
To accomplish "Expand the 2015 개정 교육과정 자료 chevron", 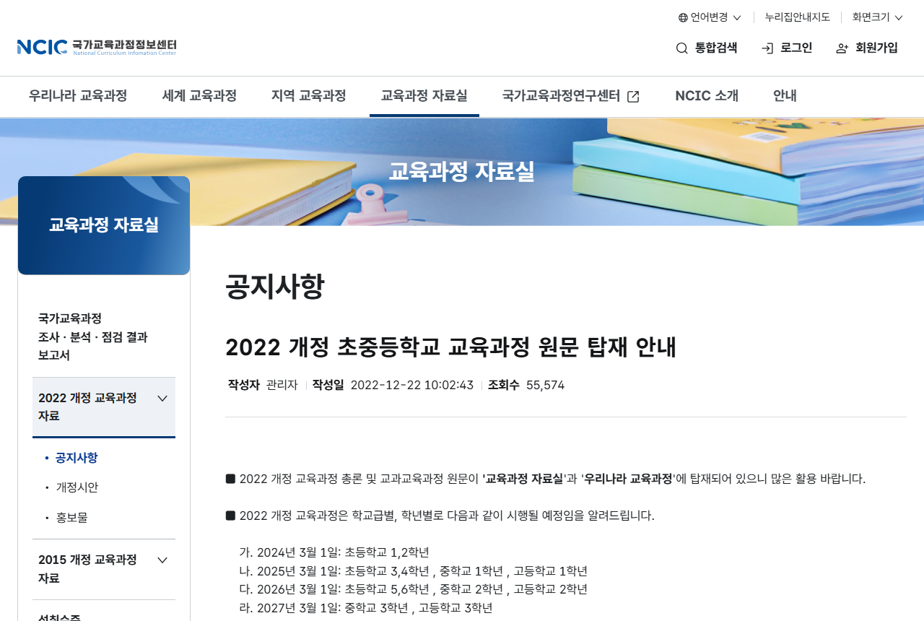I will [x=162, y=560].
